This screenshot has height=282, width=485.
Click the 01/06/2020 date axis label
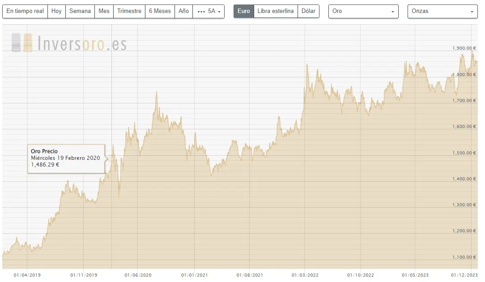point(138,275)
